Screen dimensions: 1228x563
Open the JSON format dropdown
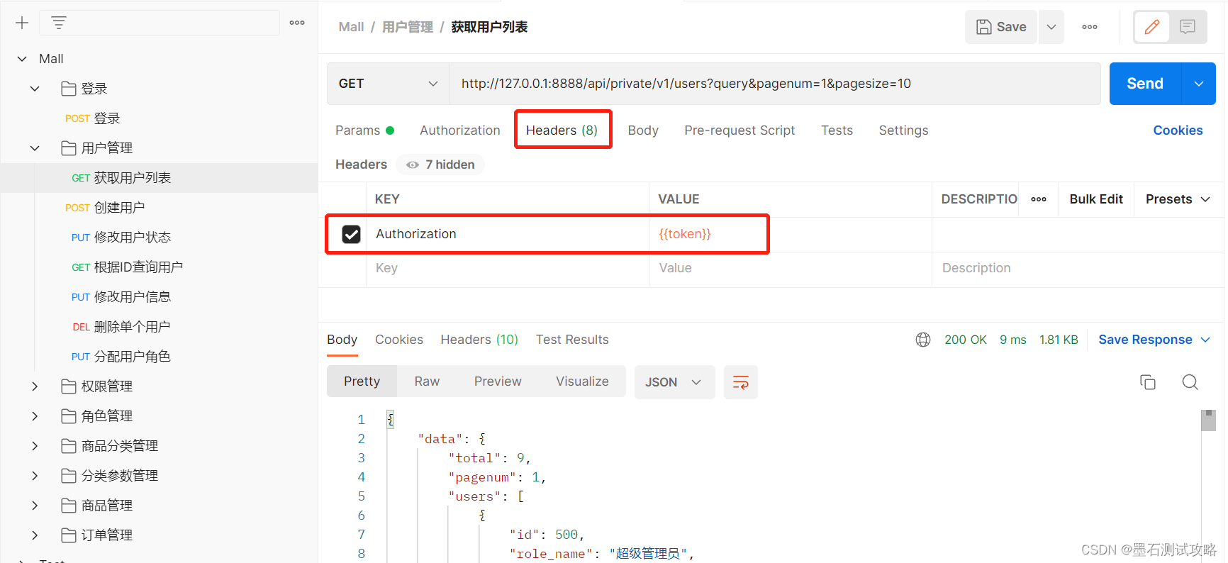pos(674,382)
